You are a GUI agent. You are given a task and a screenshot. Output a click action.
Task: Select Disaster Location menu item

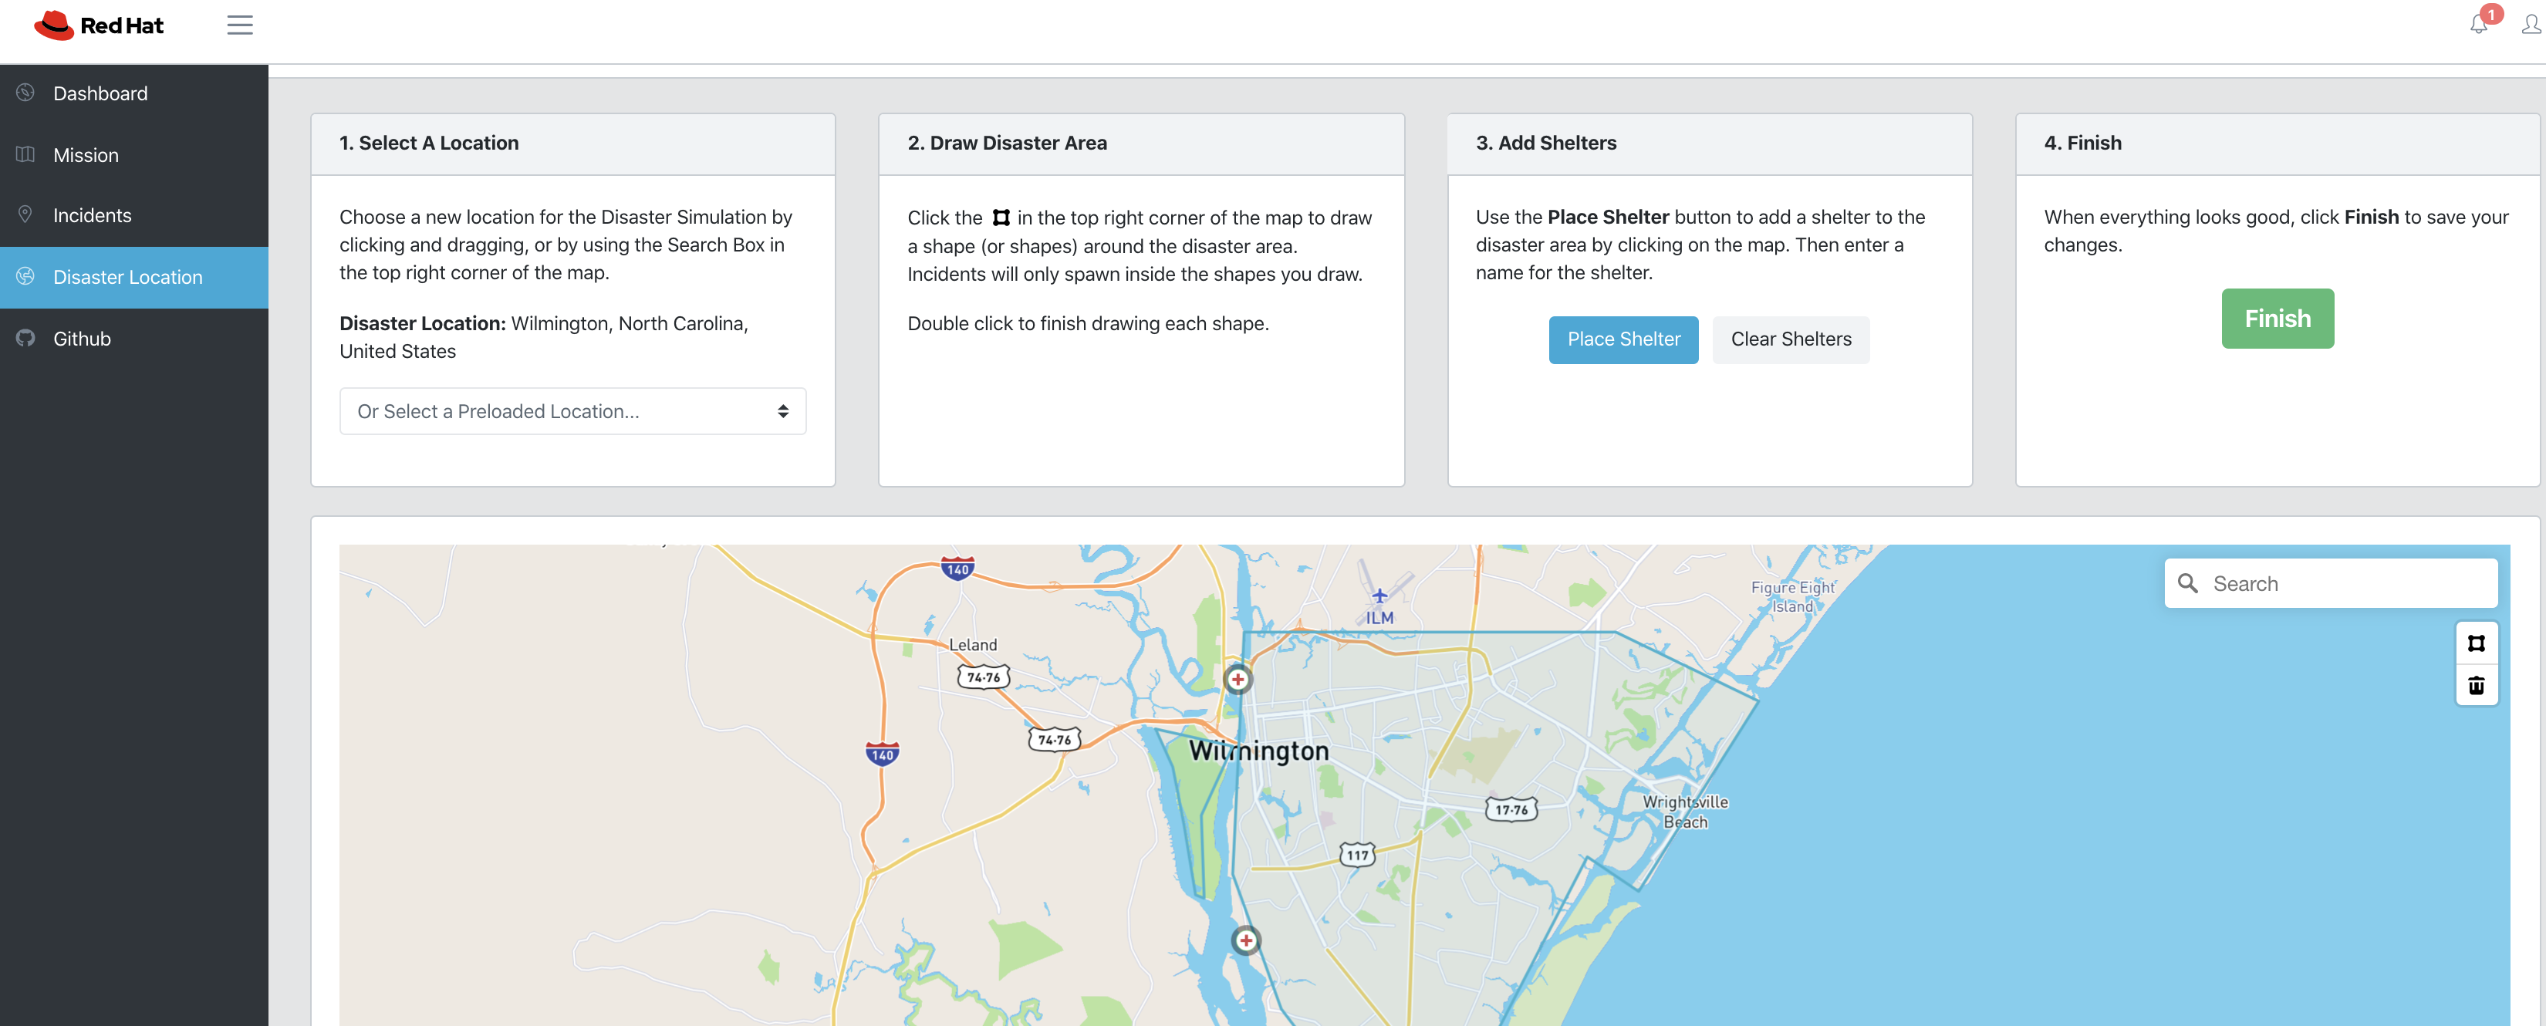click(134, 278)
